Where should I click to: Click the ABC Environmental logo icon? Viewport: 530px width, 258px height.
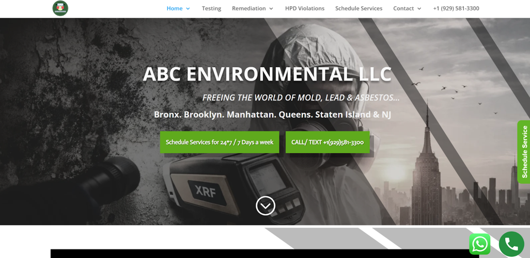pyautogui.click(x=60, y=8)
